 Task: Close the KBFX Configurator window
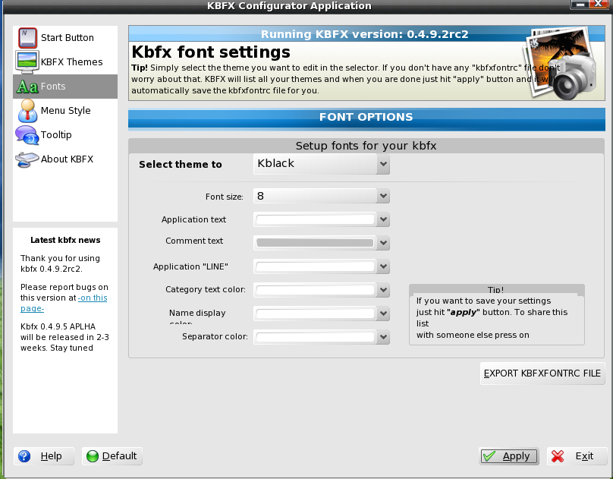598,4
